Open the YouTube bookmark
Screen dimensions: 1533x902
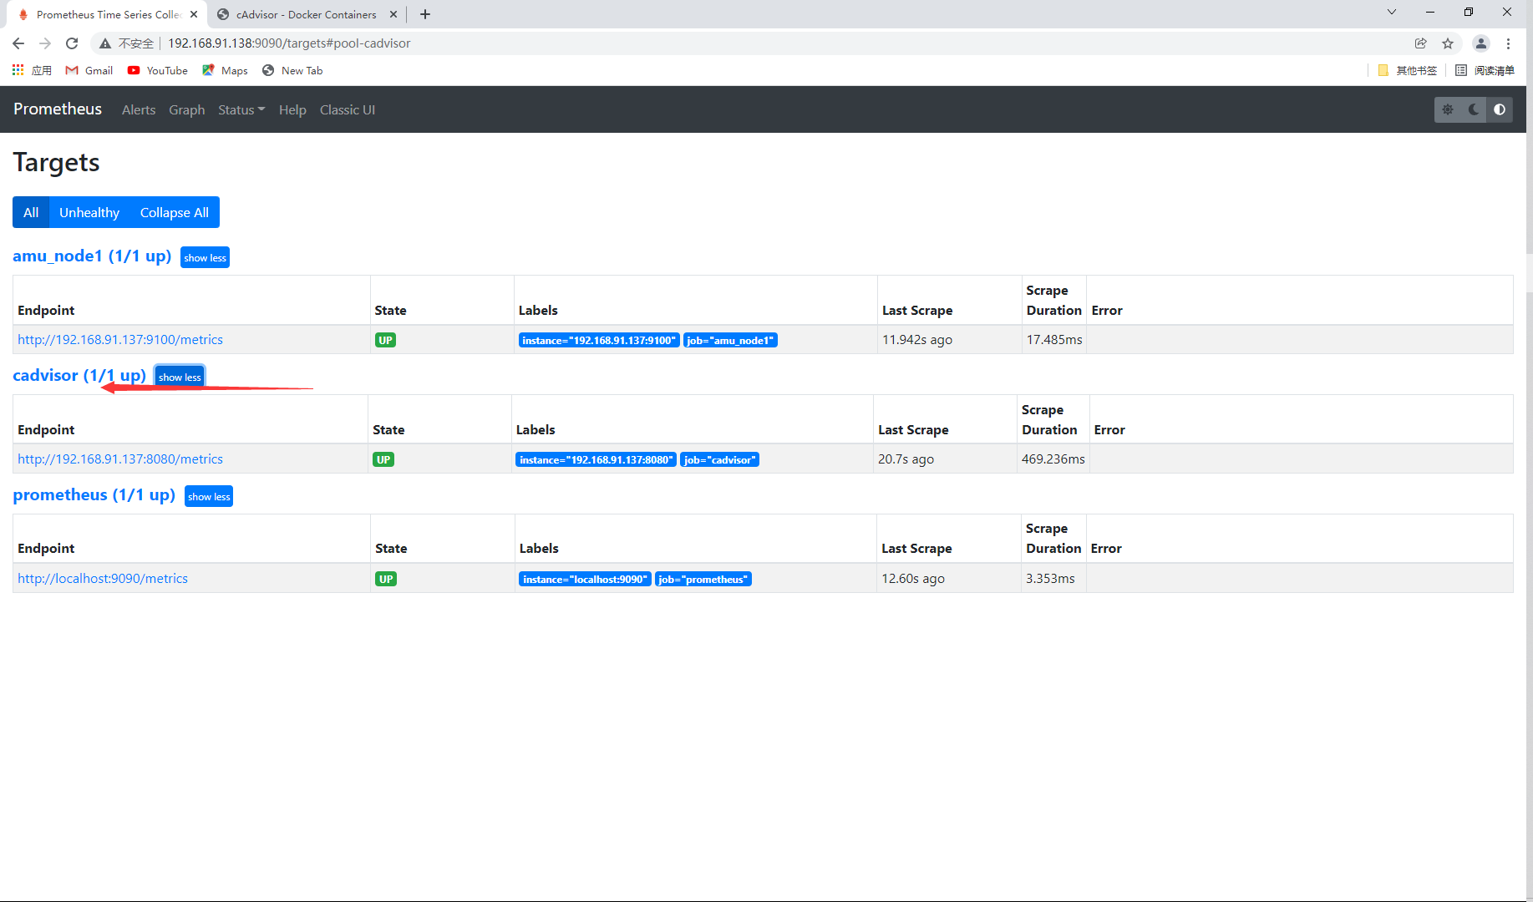158,70
